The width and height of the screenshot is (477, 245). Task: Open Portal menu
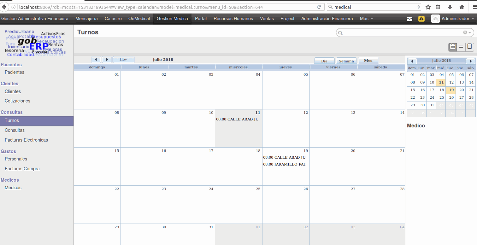pos(201,19)
